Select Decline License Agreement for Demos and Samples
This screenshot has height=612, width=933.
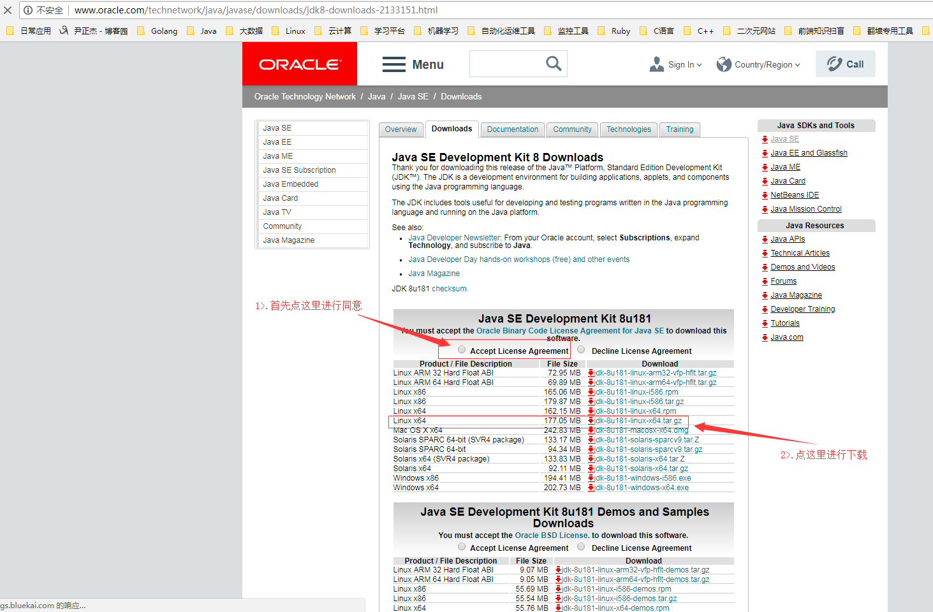[x=581, y=546]
